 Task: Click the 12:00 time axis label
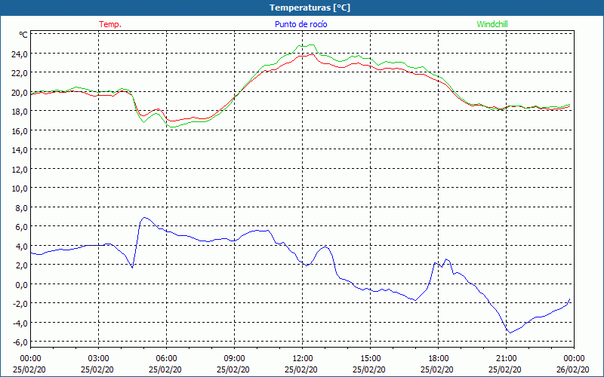pos(303,359)
